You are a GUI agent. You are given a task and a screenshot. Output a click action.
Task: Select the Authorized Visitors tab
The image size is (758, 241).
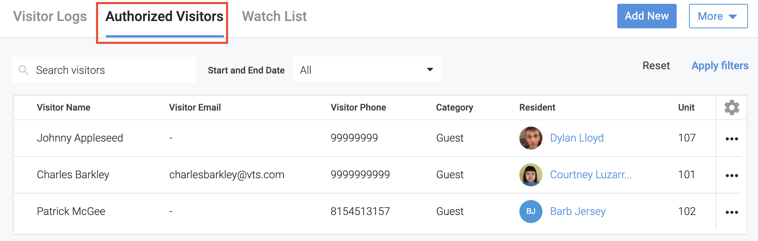click(x=164, y=16)
